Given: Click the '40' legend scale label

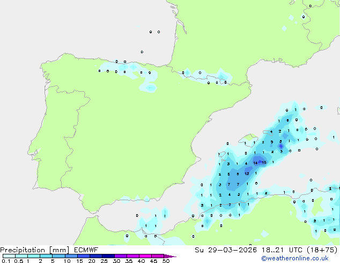Looking at the screenshot, I should coord(141,261).
